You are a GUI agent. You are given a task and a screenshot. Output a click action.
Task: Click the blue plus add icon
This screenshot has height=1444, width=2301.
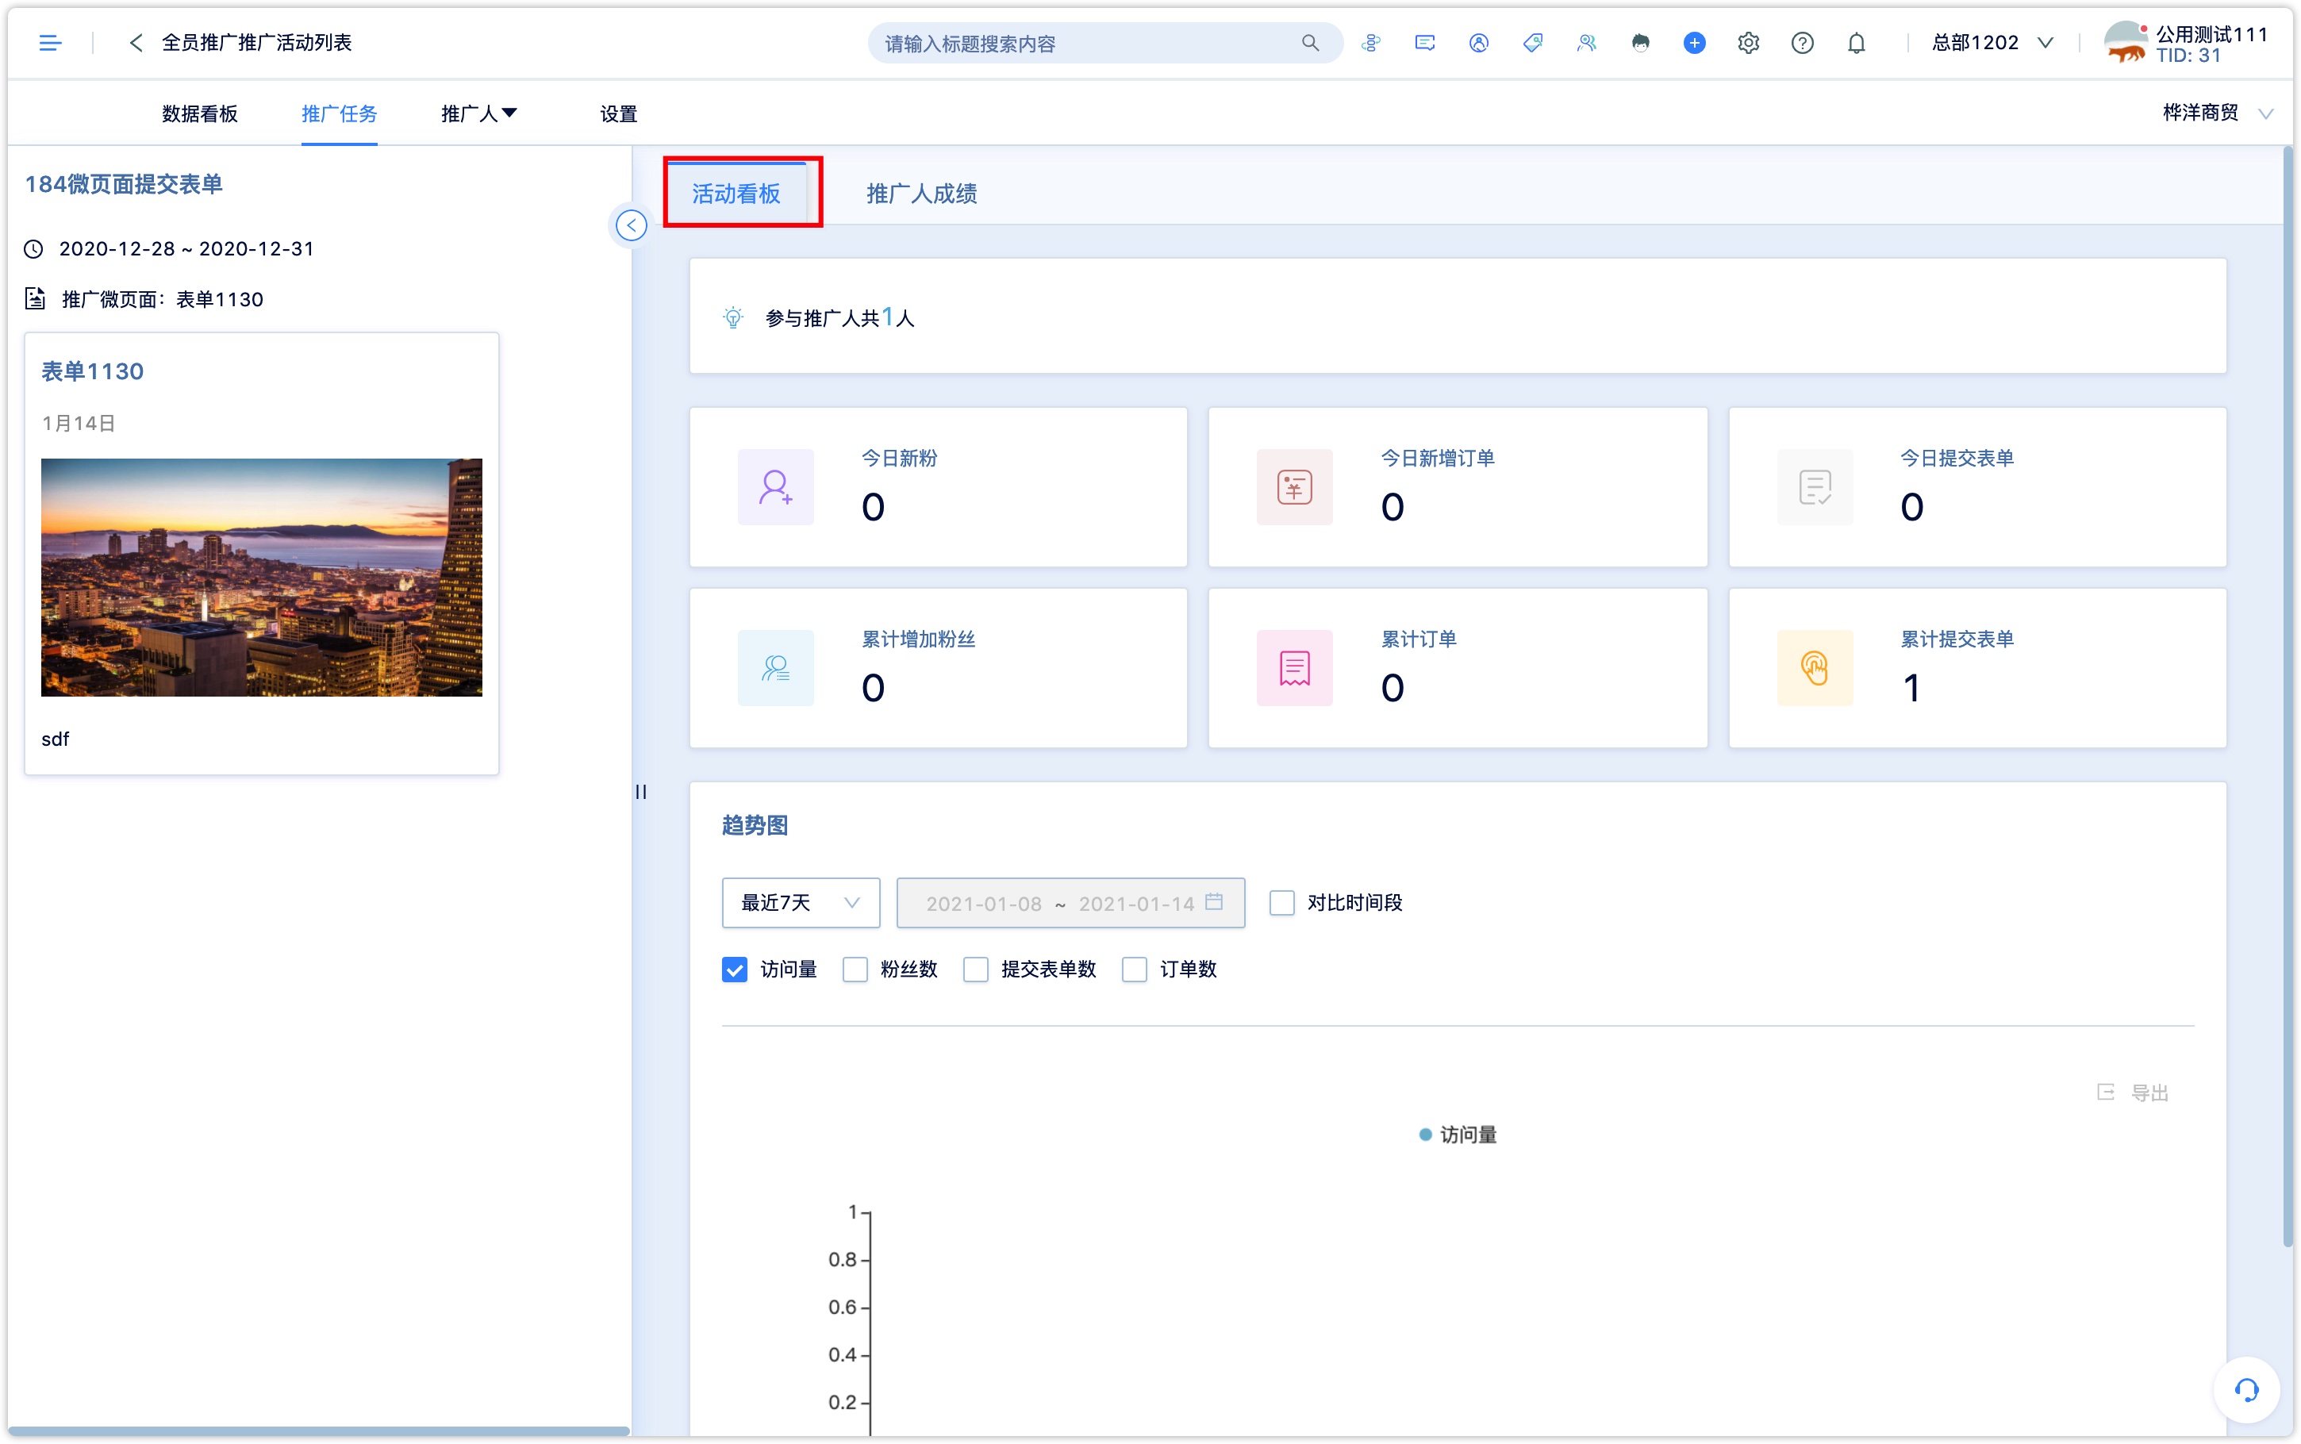click(x=1694, y=43)
